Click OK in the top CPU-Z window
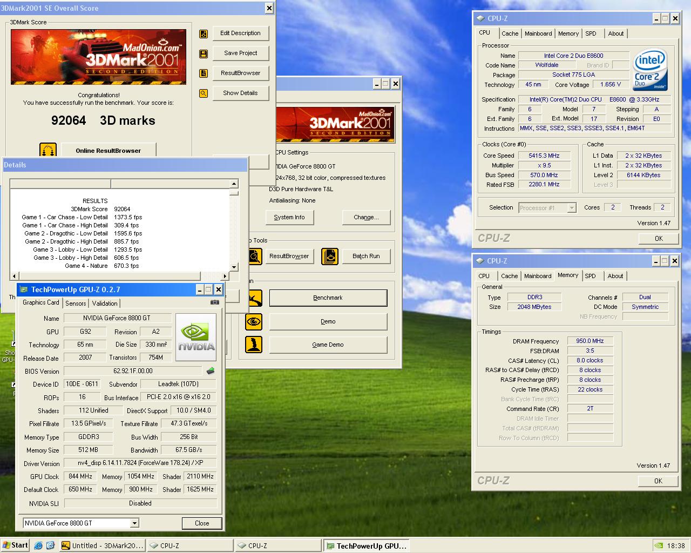 coord(659,238)
